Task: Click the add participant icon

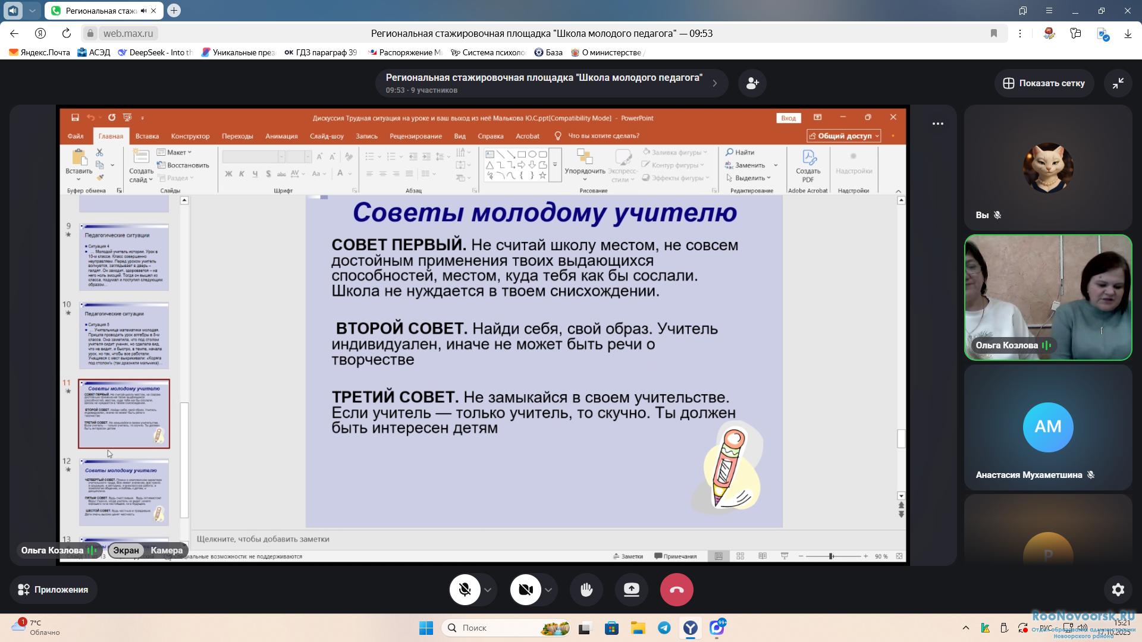Action: click(752, 83)
